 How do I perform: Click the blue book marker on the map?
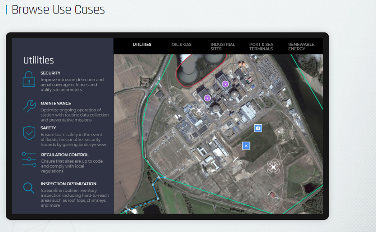pyautogui.click(x=258, y=128)
